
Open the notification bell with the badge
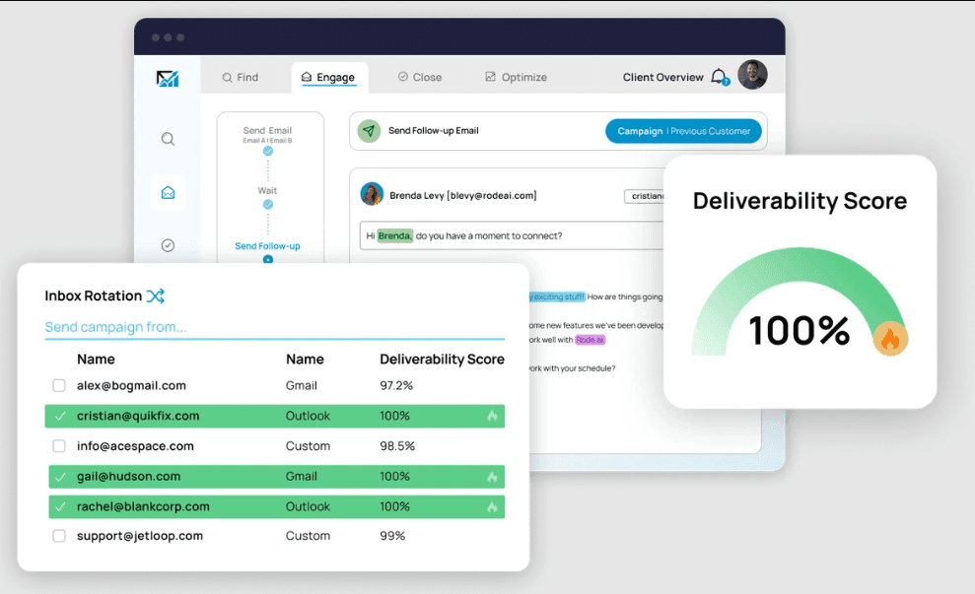click(x=719, y=76)
